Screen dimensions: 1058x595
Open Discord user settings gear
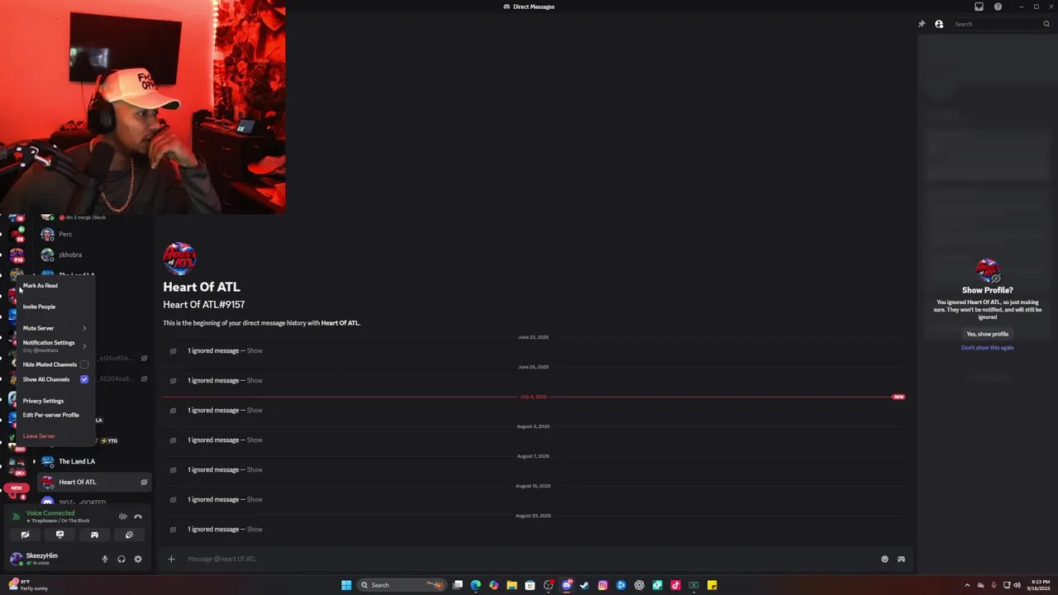(x=138, y=559)
